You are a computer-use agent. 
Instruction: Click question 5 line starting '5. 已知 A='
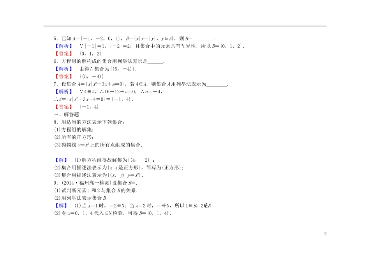click(x=134, y=38)
